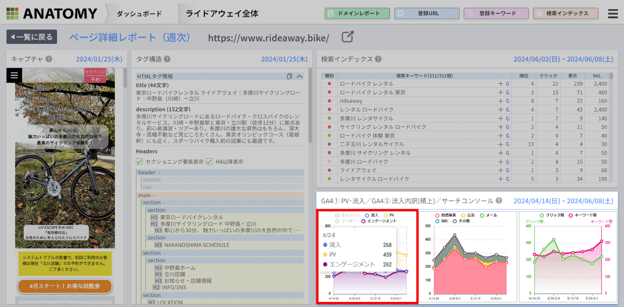Click tag structure panel vertical scrollbar
This screenshot has height=307, width=624.
pyautogui.click(x=310, y=105)
